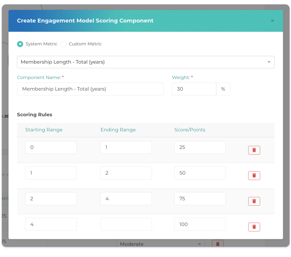Select the Starting Range column header
Image resolution: width=291 pixels, height=257 pixels.
pyautogui.click(x=44, y=130)
